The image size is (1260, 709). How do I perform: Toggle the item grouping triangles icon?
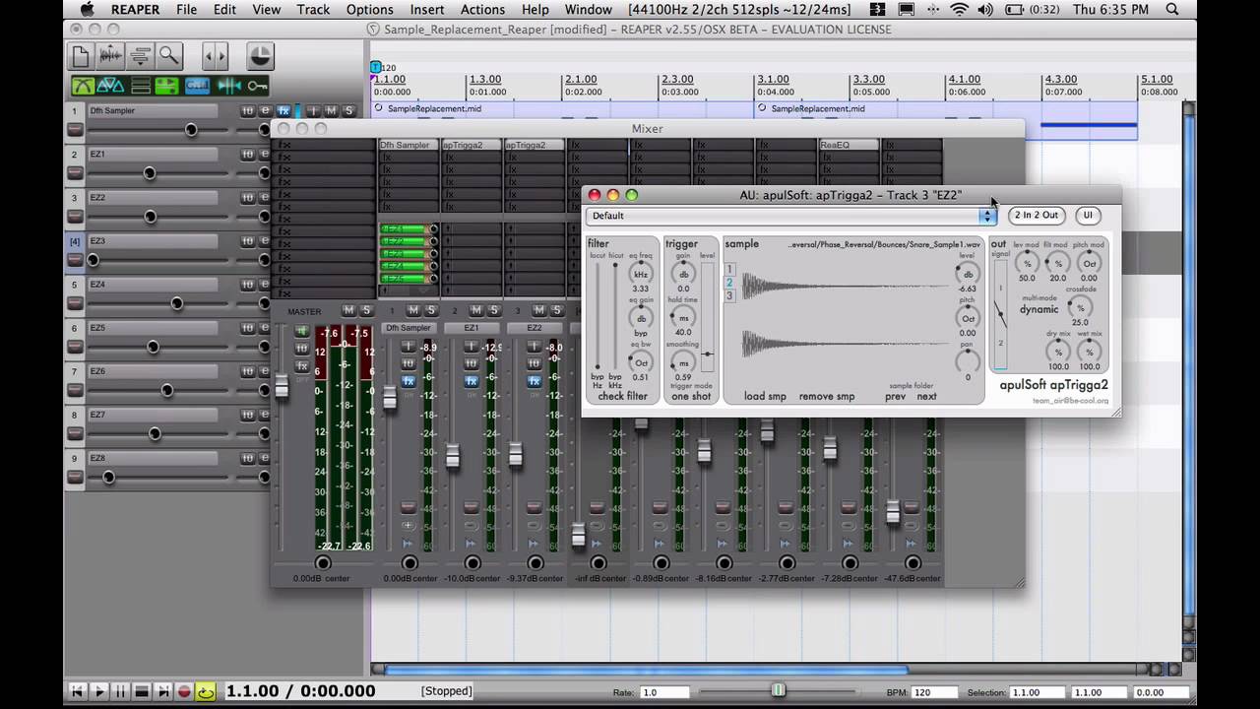pos(111,86)
